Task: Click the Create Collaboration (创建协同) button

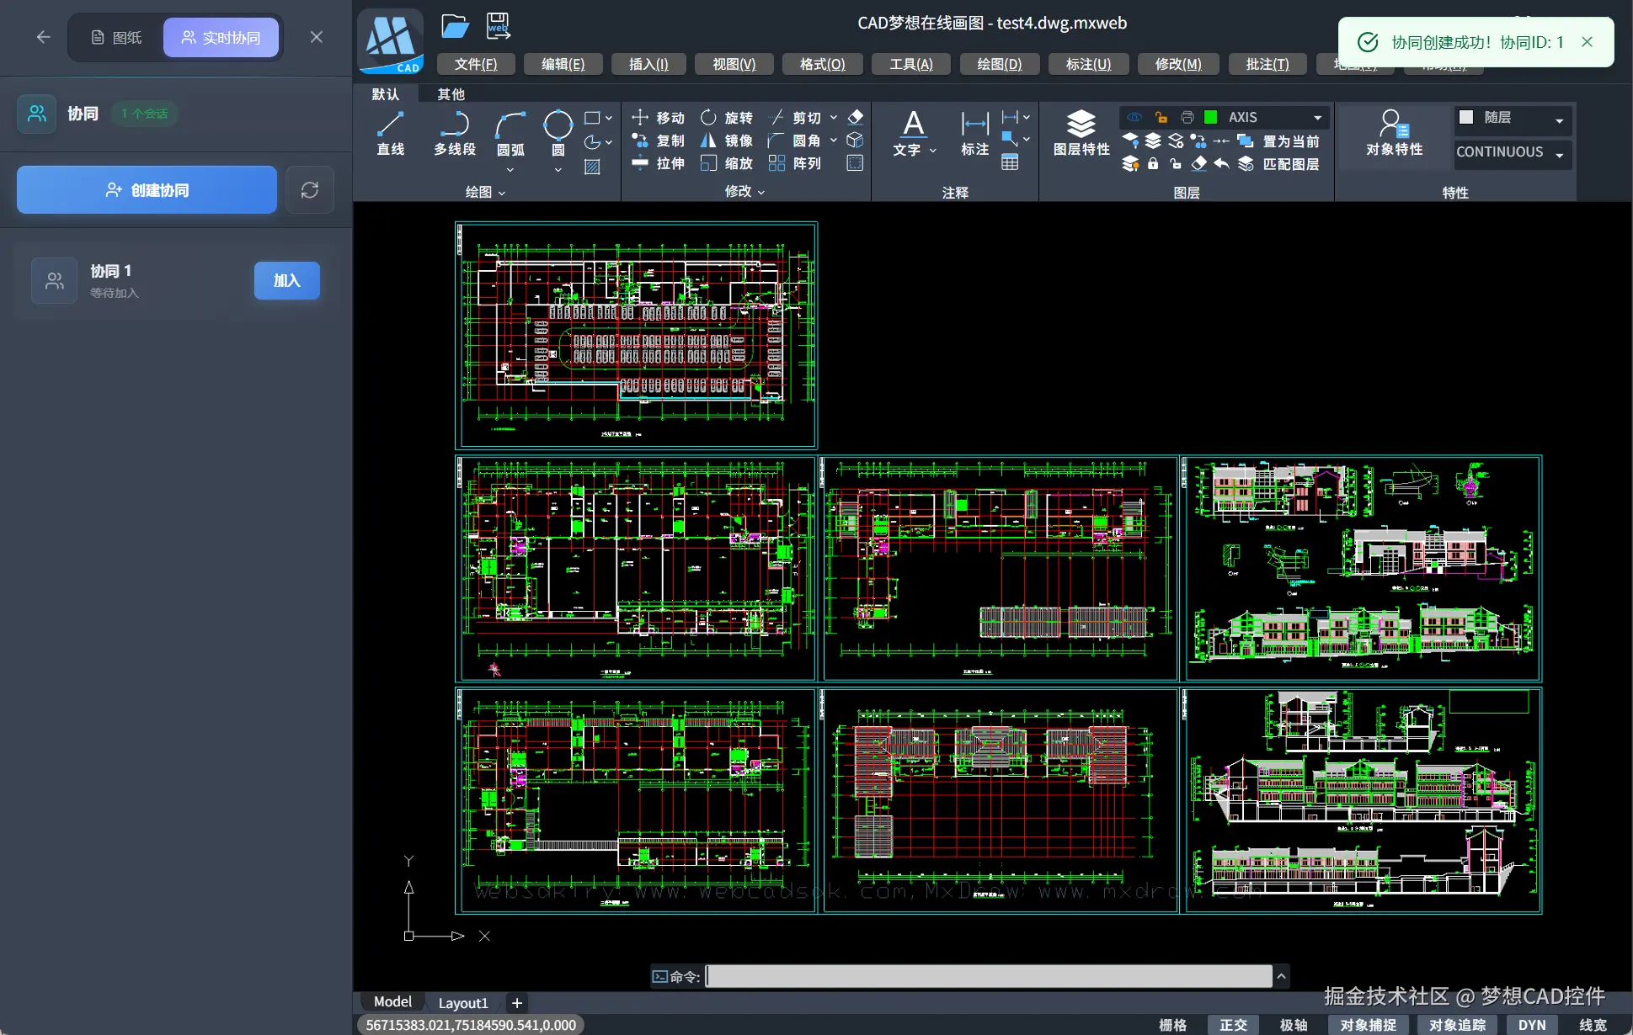Action: 147,190
